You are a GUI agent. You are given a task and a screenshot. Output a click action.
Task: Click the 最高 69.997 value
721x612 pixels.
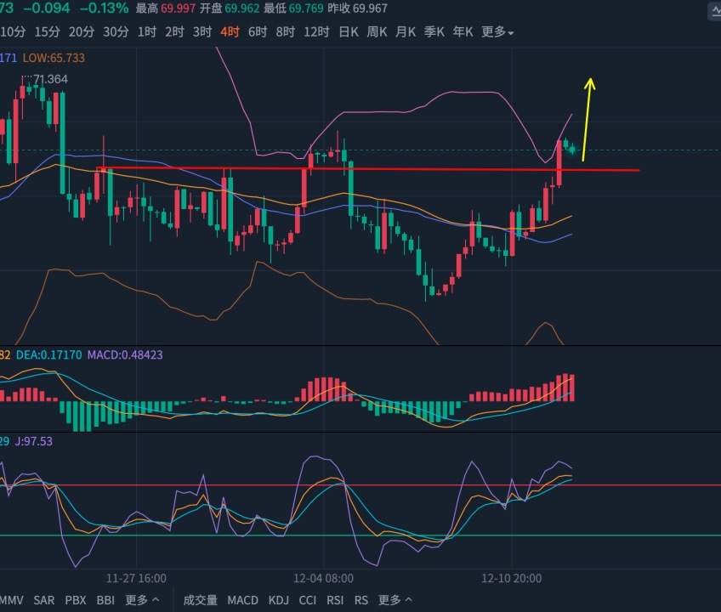point(166,8)
